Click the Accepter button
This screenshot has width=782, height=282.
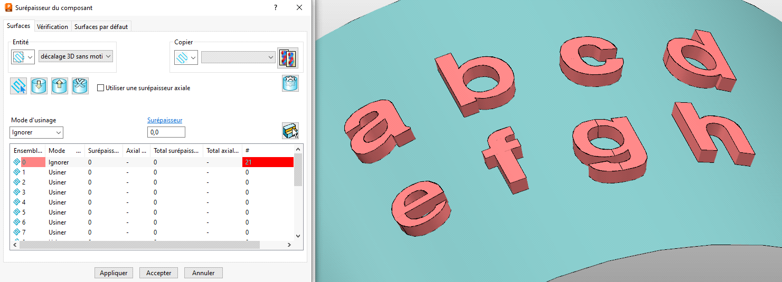point(158,273)
